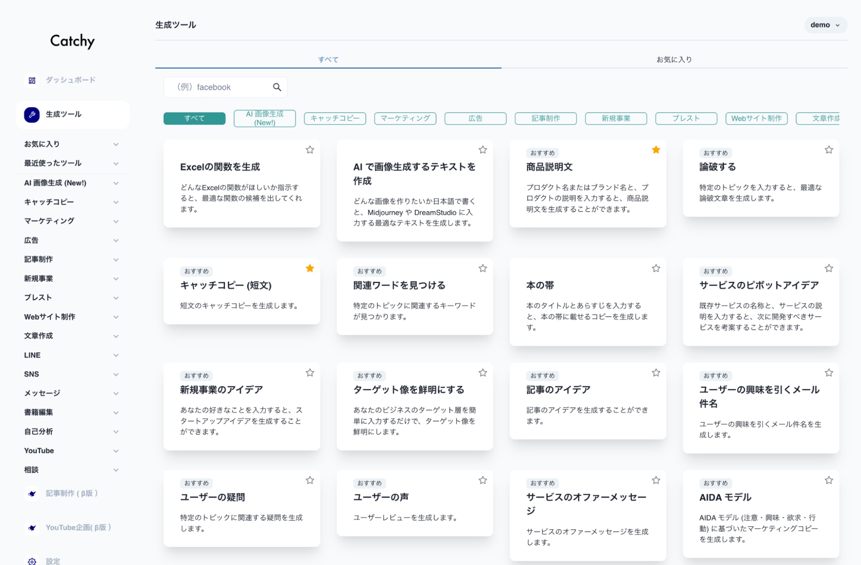
Task: Open 記事制作 (β版) bird icon
Action: [x=32, y=493]
